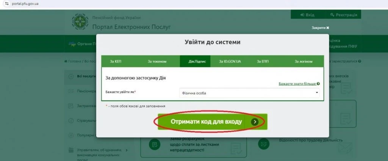
Task: Select the Дія.Підпис tab
Action: (197, 61)
